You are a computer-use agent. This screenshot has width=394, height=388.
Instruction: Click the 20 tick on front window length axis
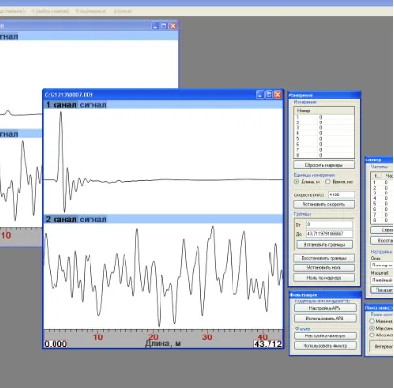tap(153, 337)
